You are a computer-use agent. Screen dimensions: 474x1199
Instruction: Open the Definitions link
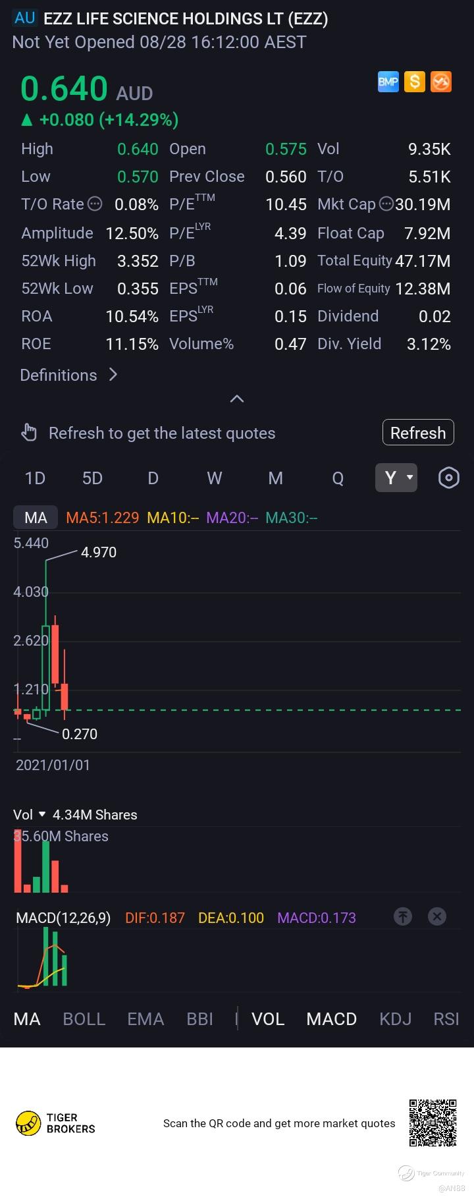click(68, 375)
